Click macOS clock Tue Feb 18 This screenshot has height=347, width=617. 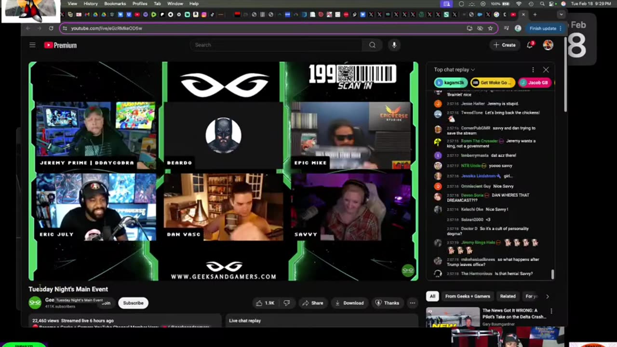tap(591, 3)
